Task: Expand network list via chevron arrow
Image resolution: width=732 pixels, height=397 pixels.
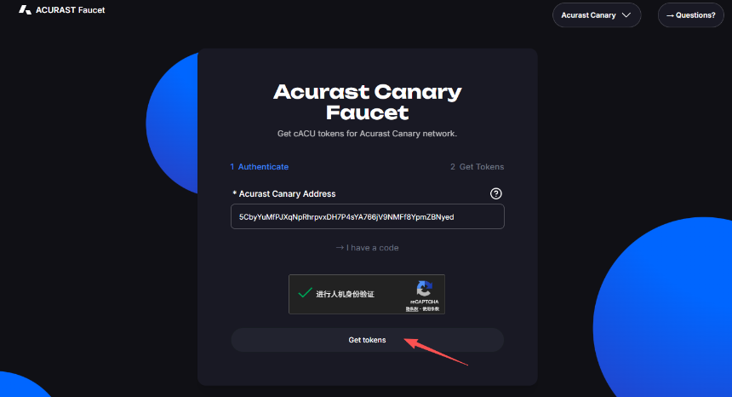Action: pos(626,15)
